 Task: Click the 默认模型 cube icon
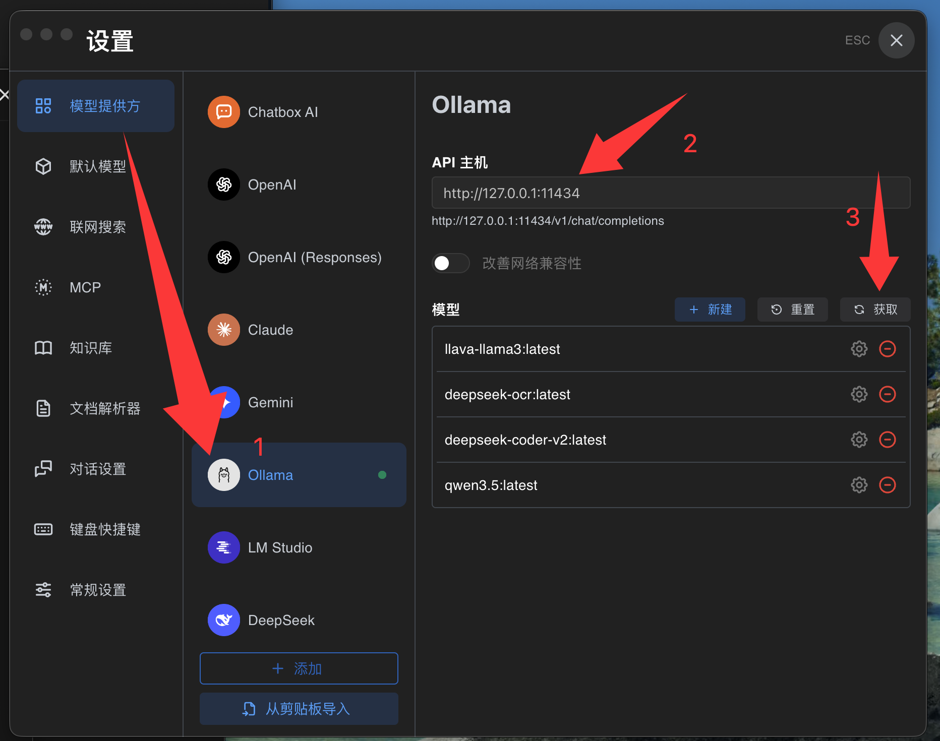[x=43, y=166]
